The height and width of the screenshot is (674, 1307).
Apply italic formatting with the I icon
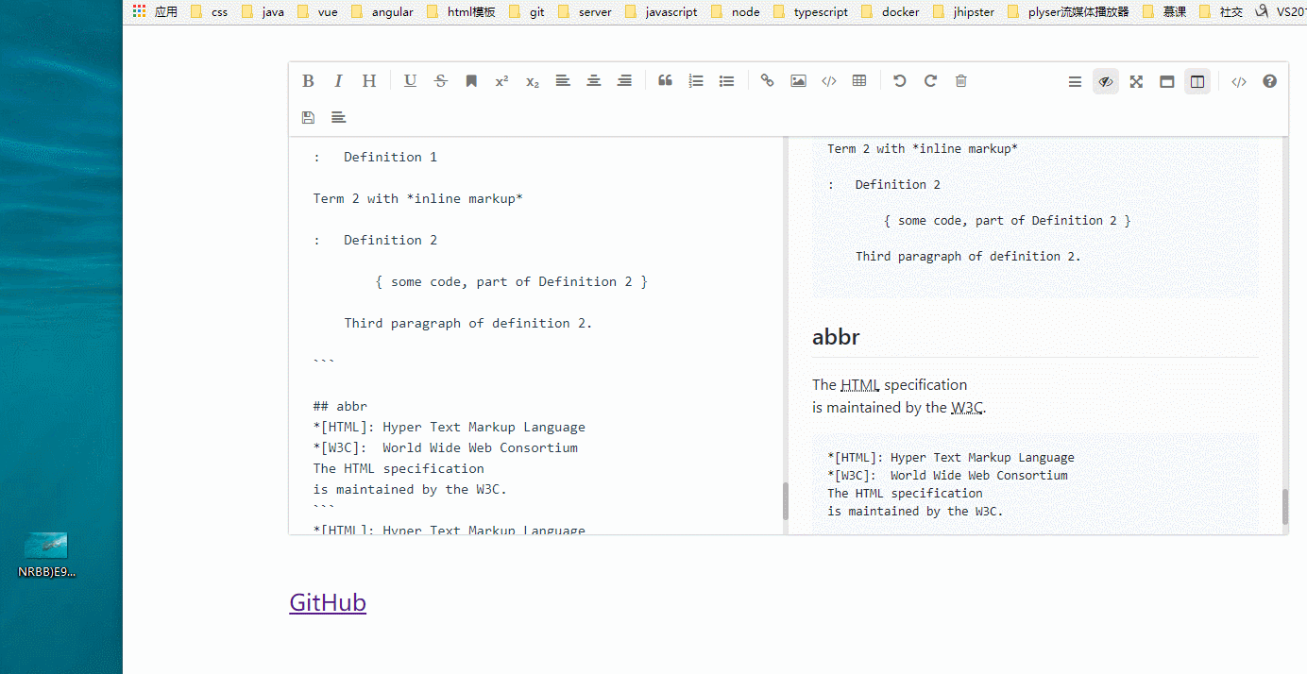pos(338,81)
